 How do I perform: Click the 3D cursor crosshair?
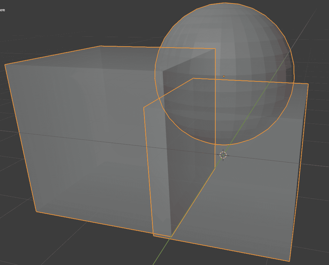tap(224, 155)
